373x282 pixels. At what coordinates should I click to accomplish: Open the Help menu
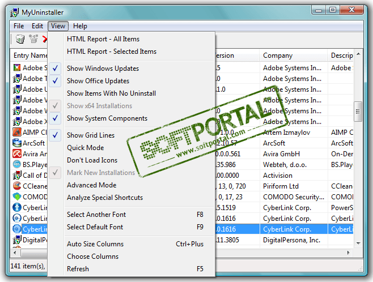pos(80,26)
